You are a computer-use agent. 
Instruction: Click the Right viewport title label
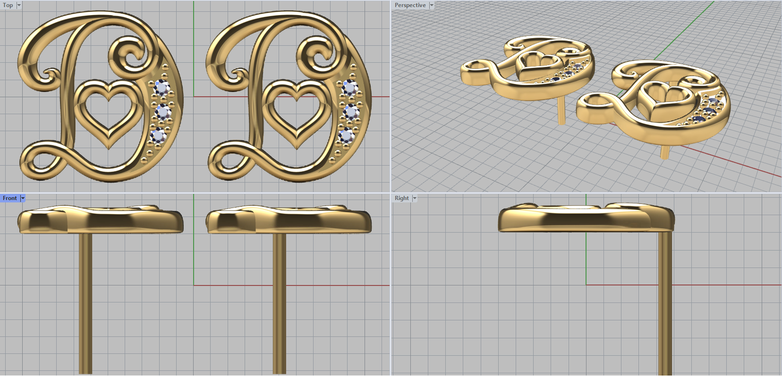(x=401, y=198)
